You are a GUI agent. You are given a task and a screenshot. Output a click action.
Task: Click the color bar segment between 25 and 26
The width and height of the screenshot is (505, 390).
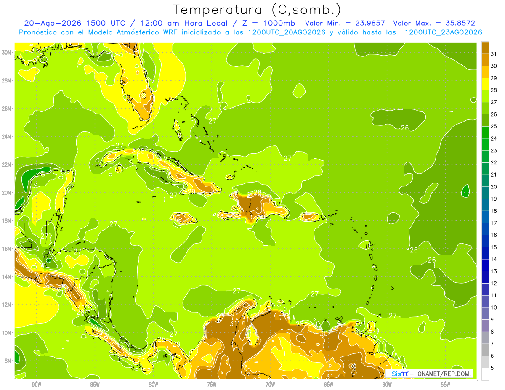tap(485, 120)
